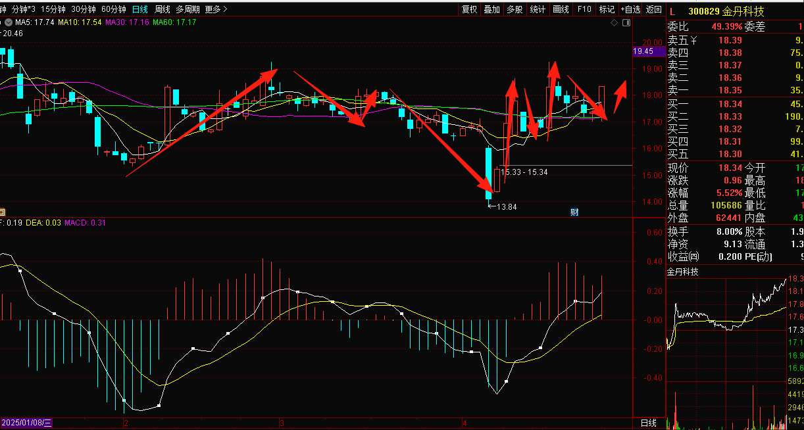Click the 委比 49.39% value
804x430 pixels.
click(x=726, y=27)
